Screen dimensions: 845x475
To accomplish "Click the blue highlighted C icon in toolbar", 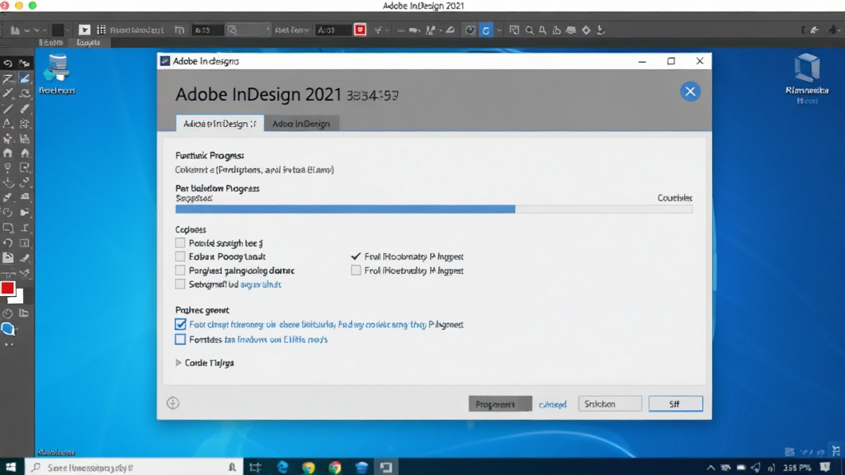I will pos(485,31).
